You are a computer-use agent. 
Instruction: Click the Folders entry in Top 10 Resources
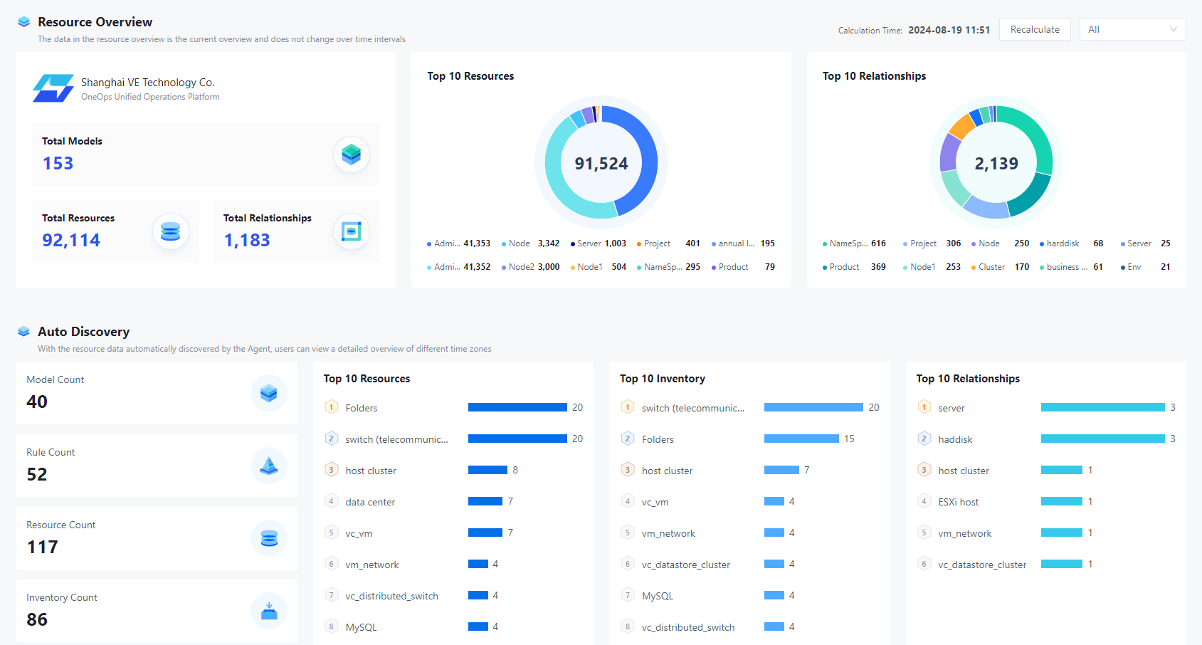click(x=362, y=407)
